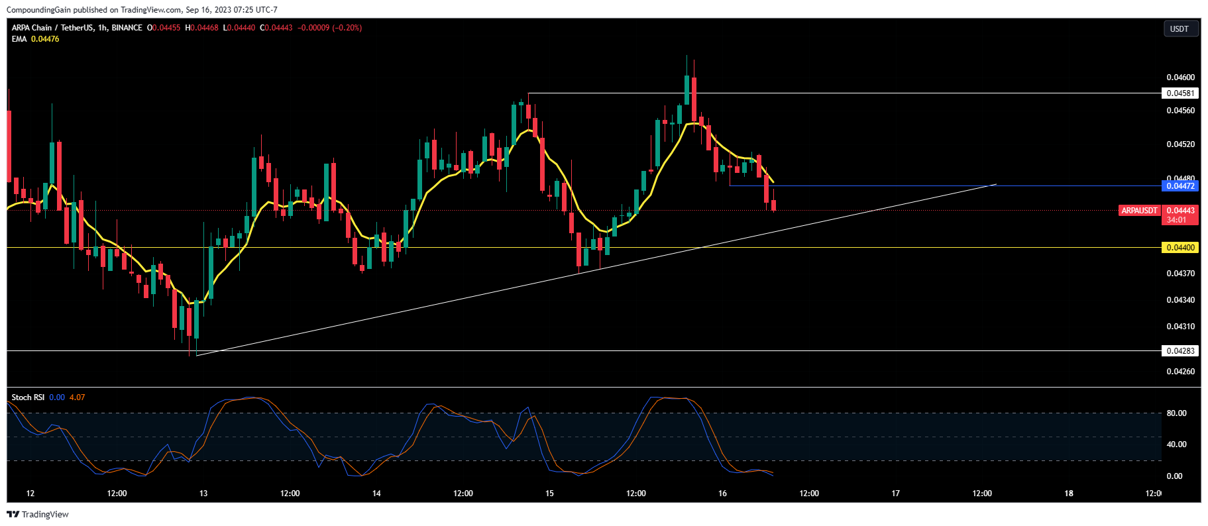Click the blue 0.04472 price label
This screenshot has height=526, width=1208.
[1180, 186]
